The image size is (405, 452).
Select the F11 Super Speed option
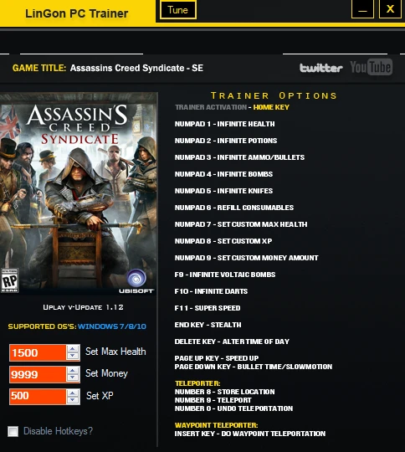[x=208, y=308]
